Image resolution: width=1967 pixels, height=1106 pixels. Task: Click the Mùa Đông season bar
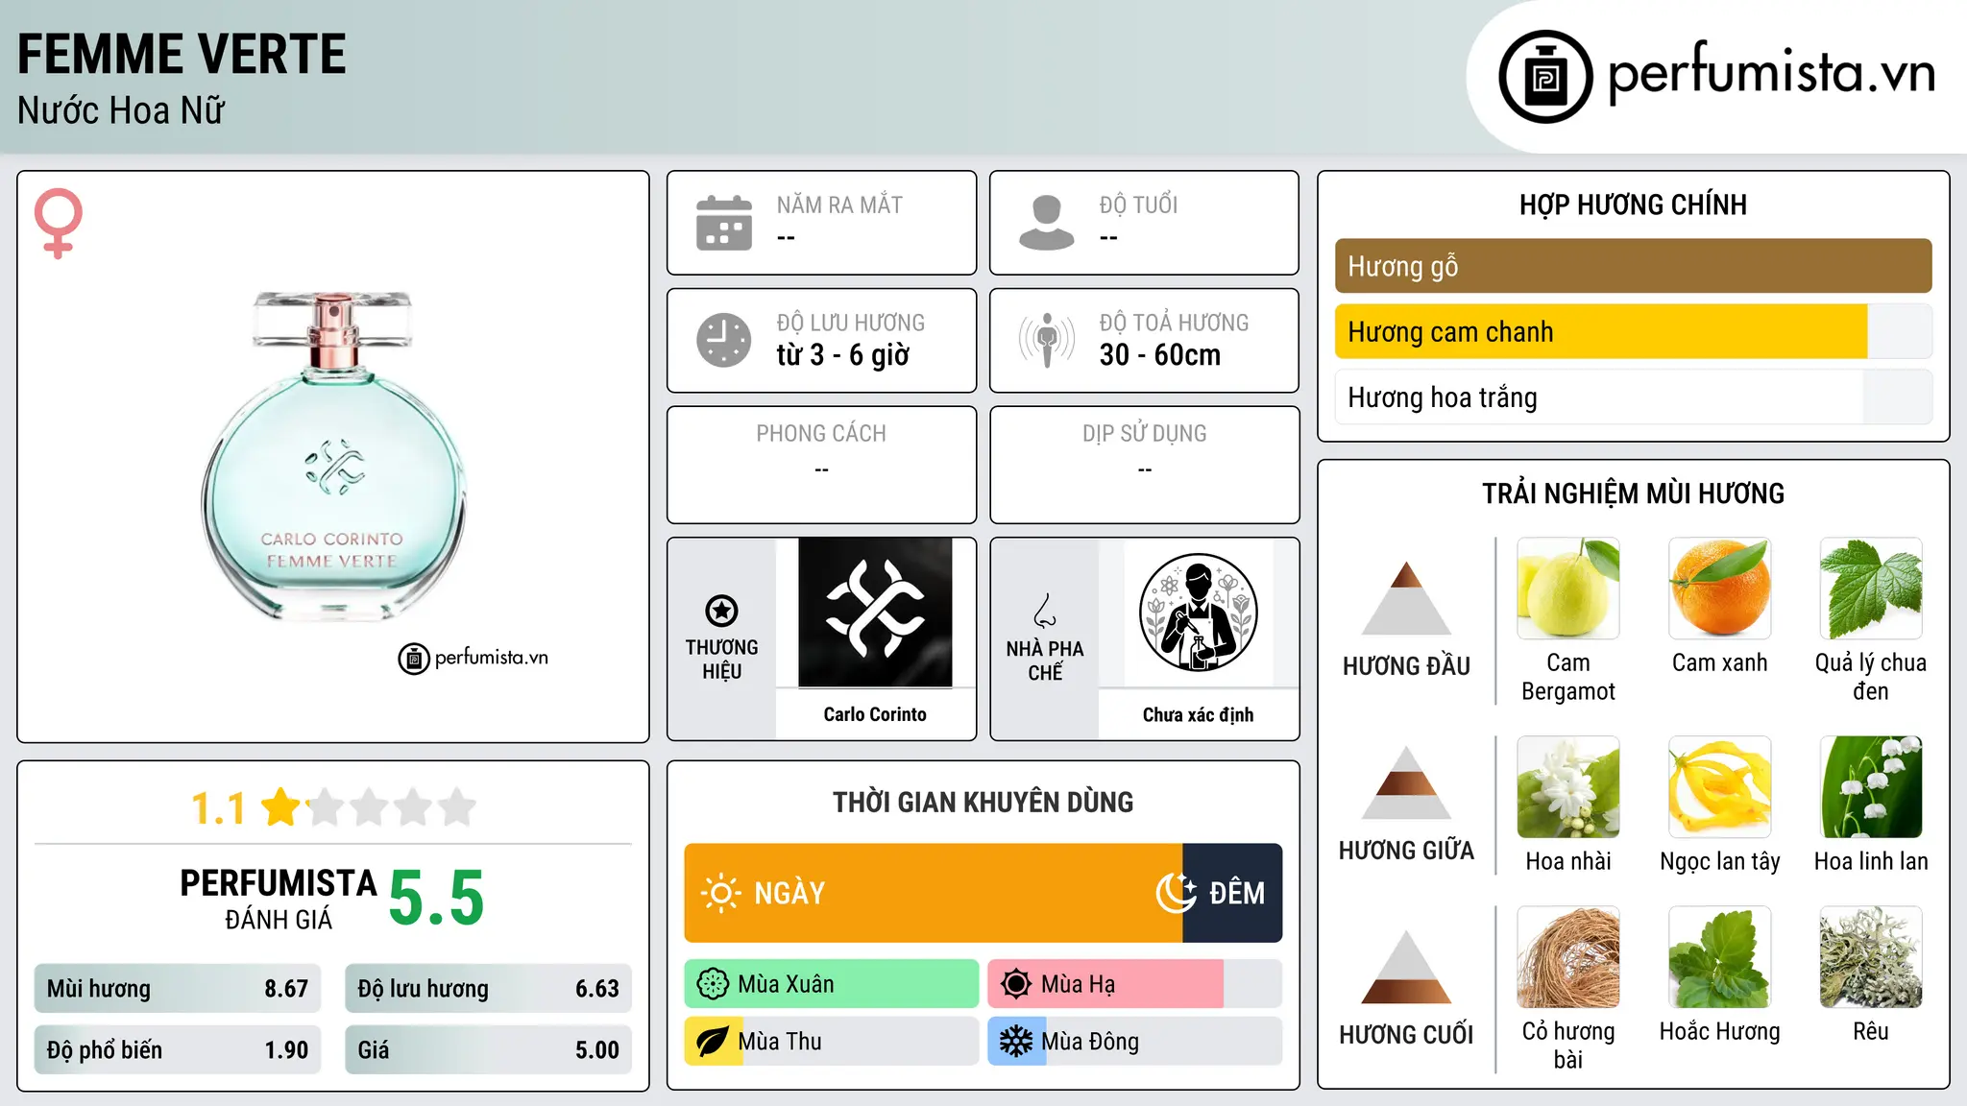[1134, 1042]
